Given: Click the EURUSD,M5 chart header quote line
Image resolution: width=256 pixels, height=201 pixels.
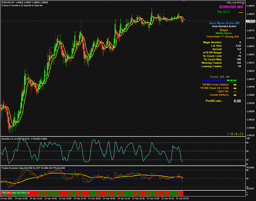Looking at the screenshot, I should click(x=25, y=2).
